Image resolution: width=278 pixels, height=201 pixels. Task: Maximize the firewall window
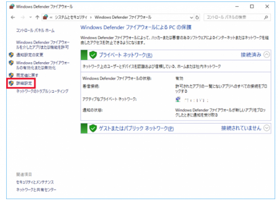pos(252,7)
